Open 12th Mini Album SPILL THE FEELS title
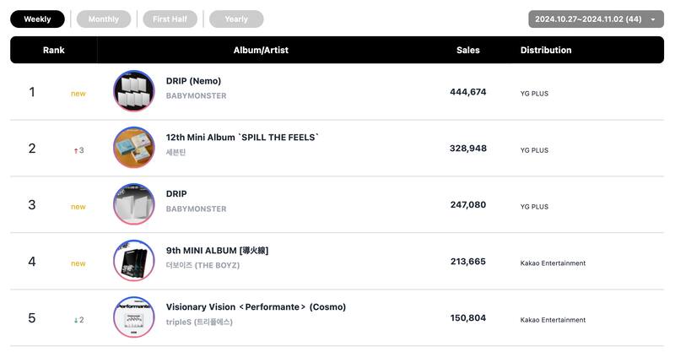This screenshot has height=352, width=675. pyautogui.click(x=242, y=138)
